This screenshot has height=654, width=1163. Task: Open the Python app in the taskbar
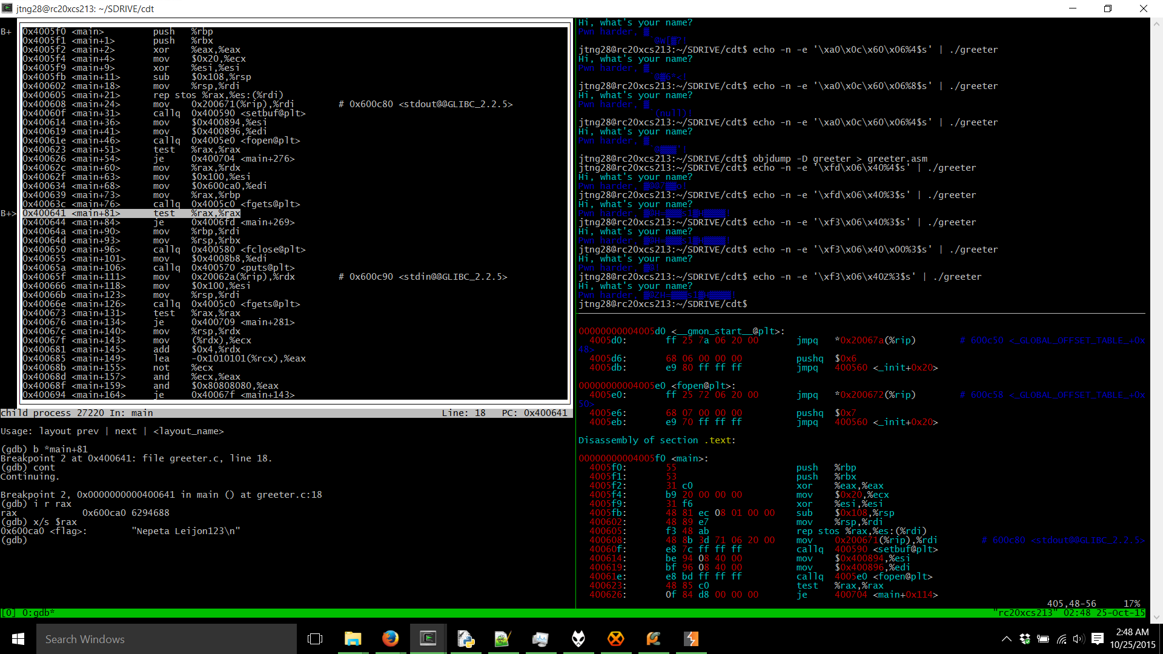tap(465, 639)
